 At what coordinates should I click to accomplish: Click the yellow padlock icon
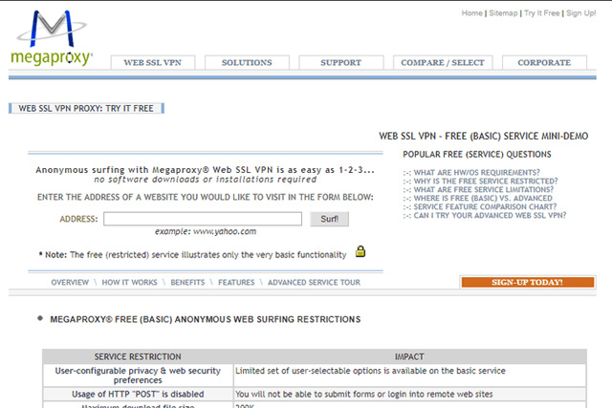(x=361, y=251)
